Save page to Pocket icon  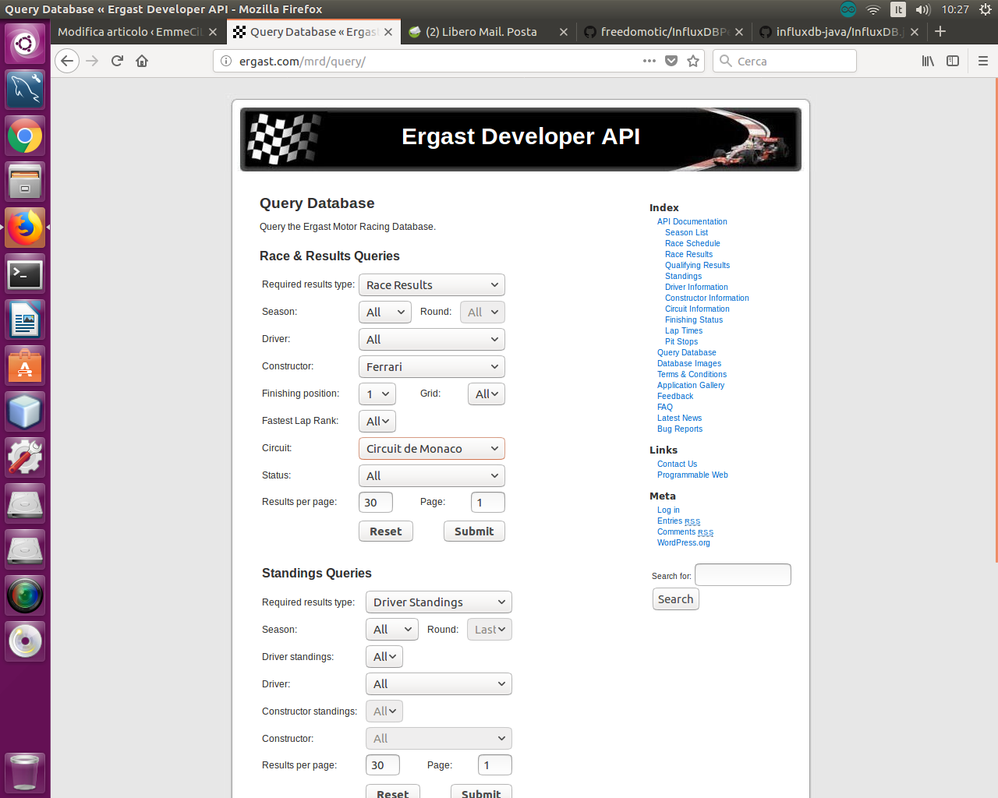[x=671, y=61]
